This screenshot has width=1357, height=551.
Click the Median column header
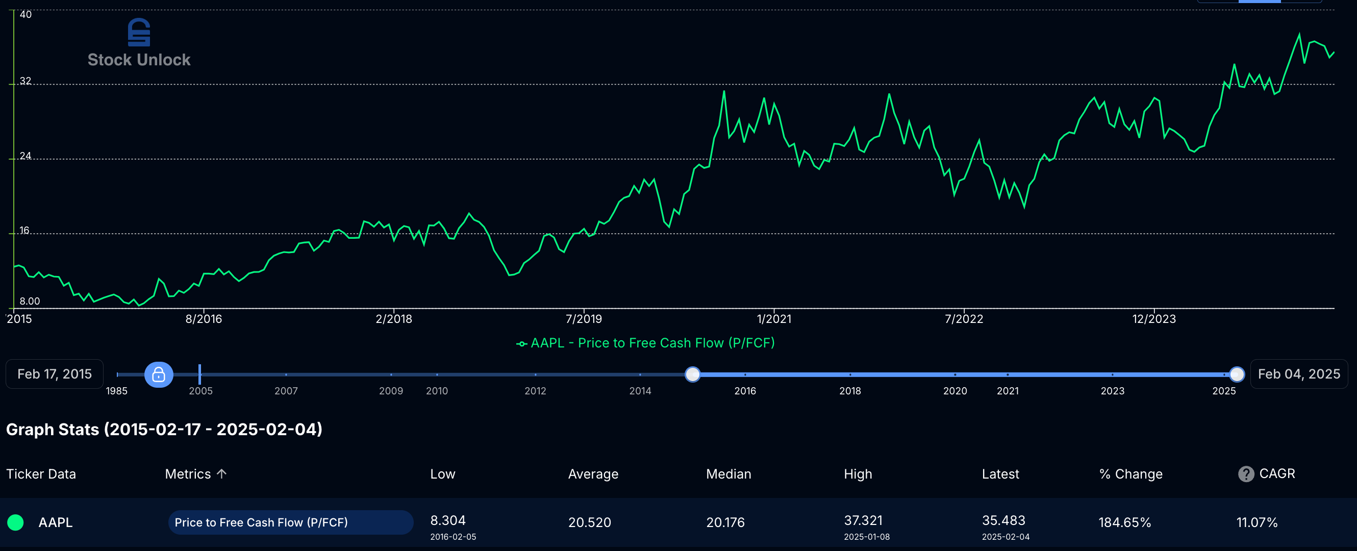(728, 473)
